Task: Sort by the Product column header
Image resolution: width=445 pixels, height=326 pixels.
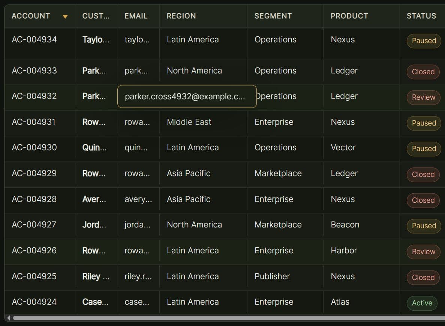Action: [x=349, y=16]
